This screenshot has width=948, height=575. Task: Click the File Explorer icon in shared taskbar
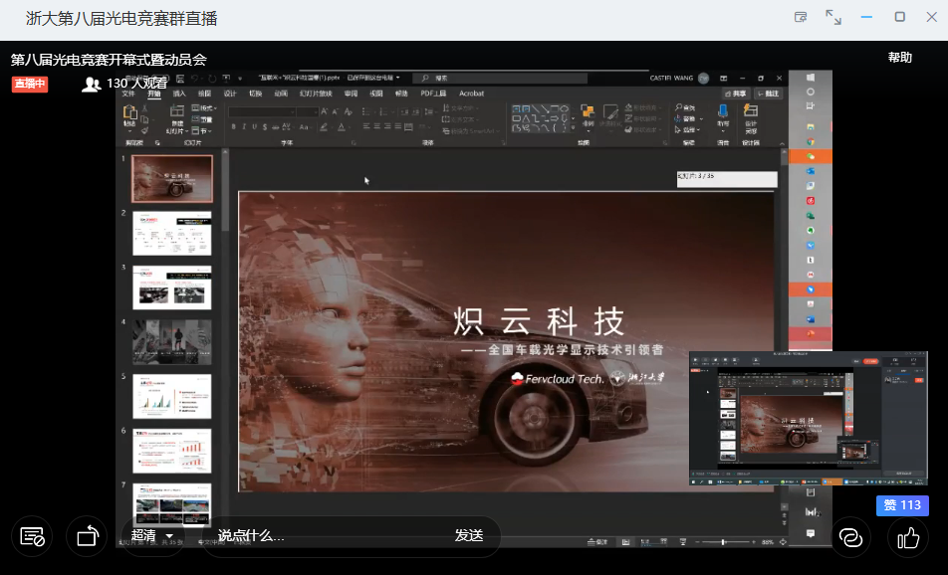(x=811, y=127)
